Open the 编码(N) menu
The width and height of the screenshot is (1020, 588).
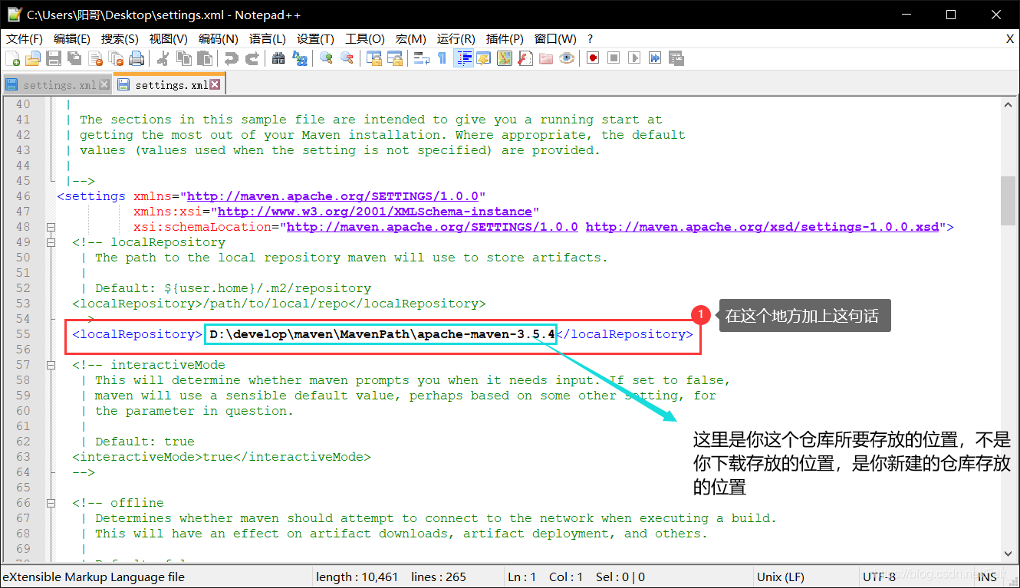coord(218,38)
